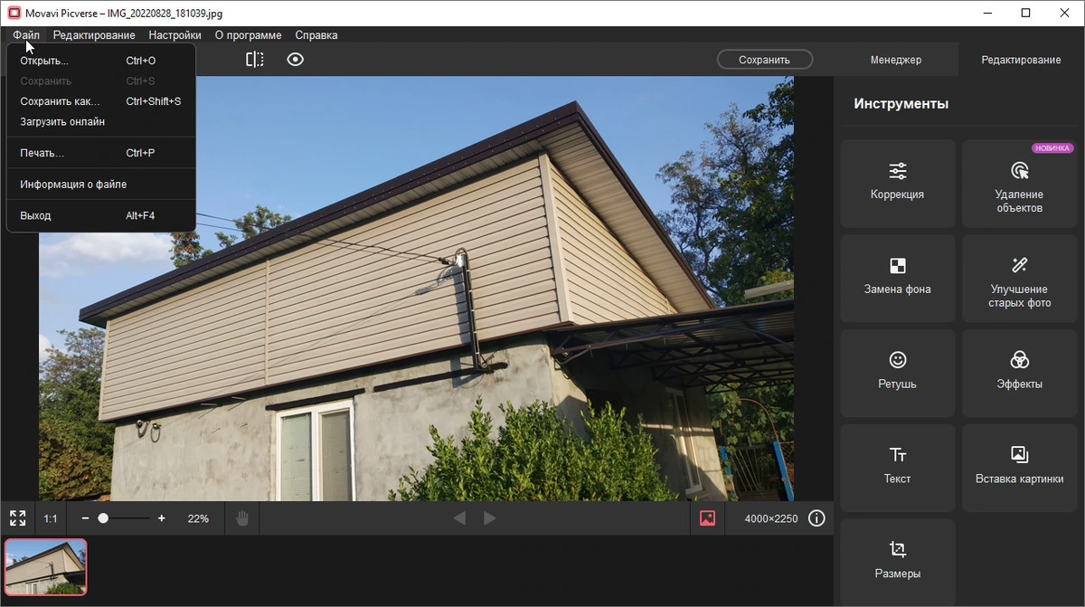This screenshot has width=1085, height=607.
Task: Select the Текст tool
Action: (x=898, y=468)
